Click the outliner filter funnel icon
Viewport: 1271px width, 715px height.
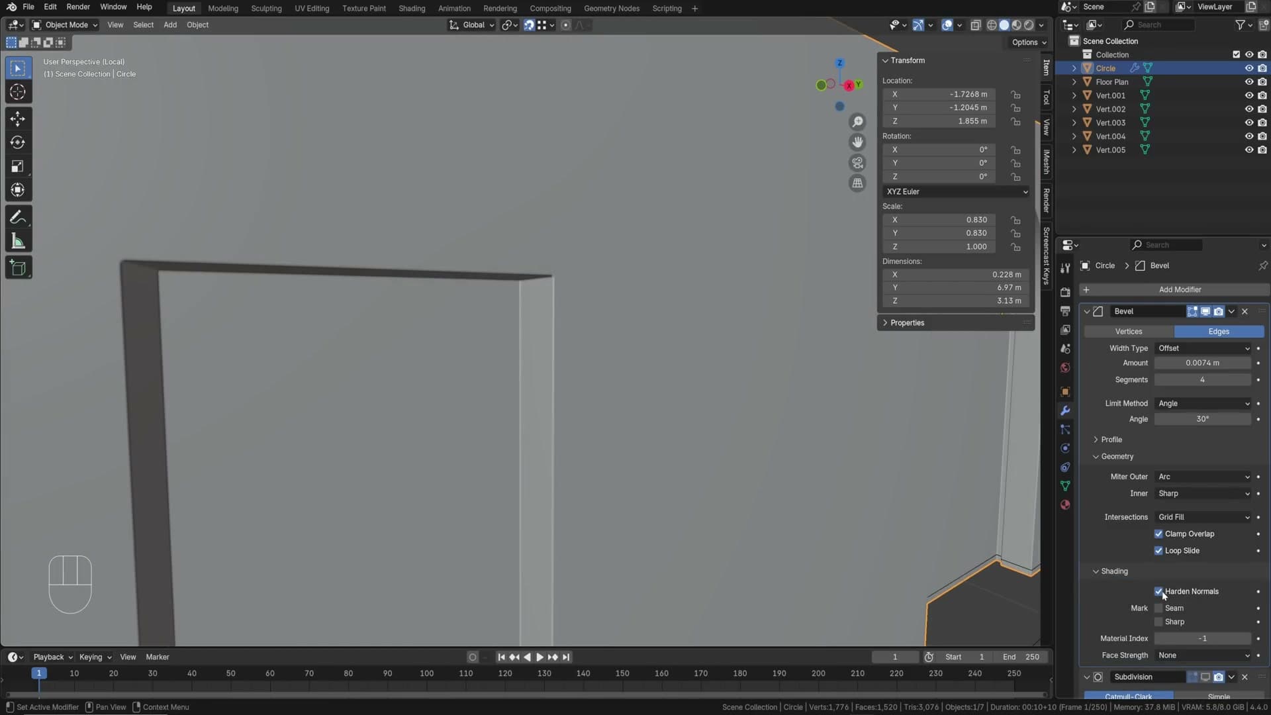click(x=1240, y=24)
